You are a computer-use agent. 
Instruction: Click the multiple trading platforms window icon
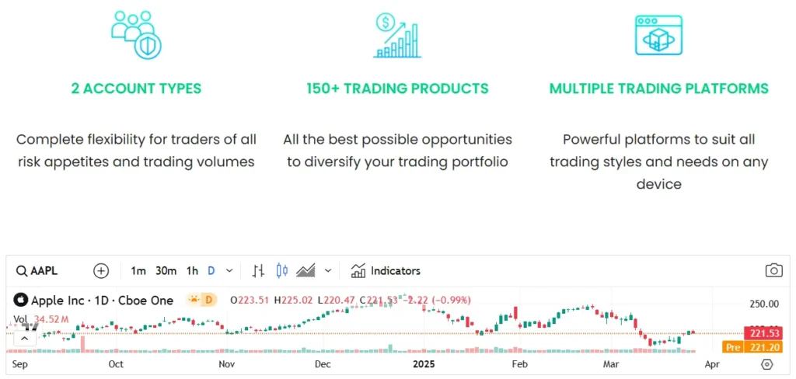point(658,35)
